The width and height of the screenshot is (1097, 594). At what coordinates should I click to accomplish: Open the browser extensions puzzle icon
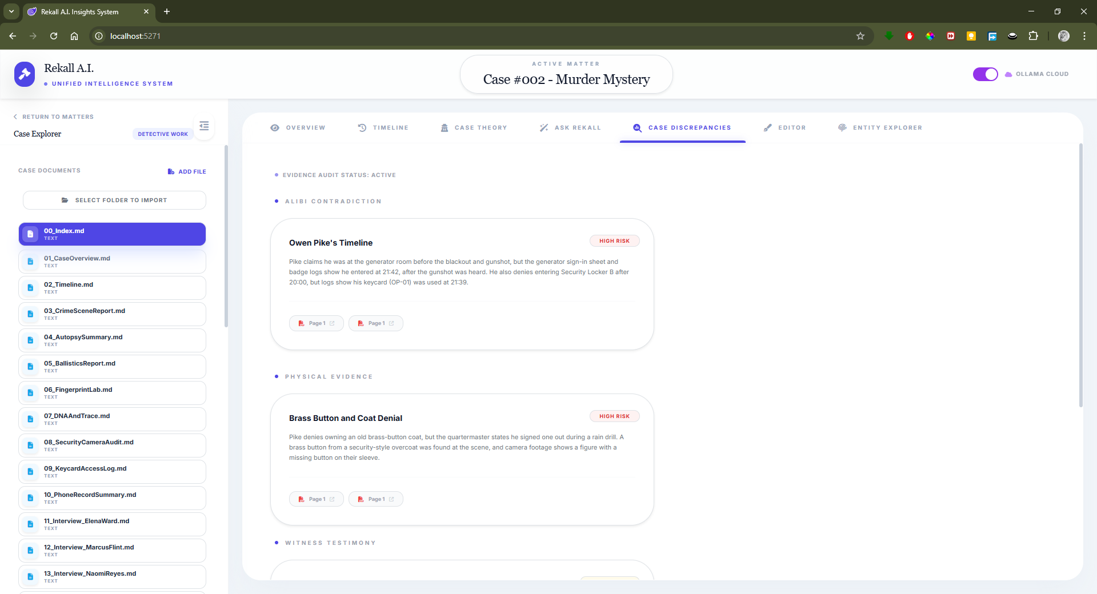click(1033, 36)
